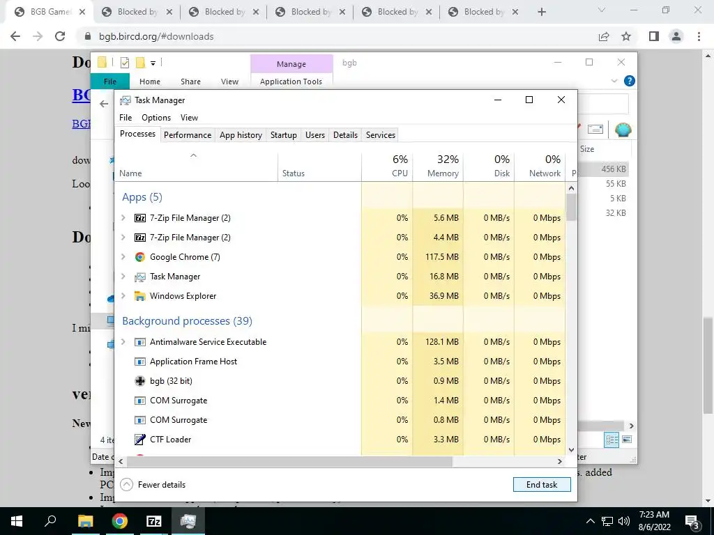Viewport: 714px width, 535px height.
Task: Click the Application Frame Host icon
Action: [139, 362]
